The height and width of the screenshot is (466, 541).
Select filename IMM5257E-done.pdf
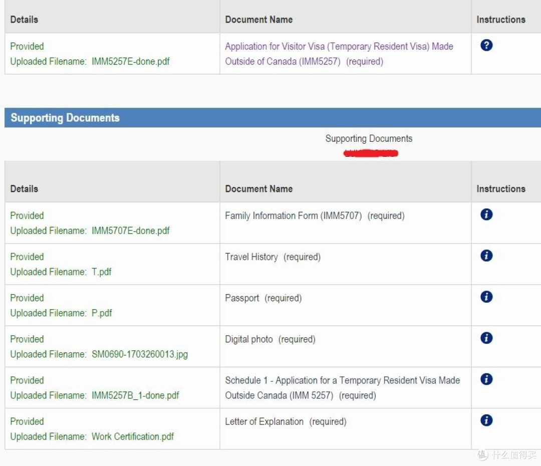tap(130, 62)
